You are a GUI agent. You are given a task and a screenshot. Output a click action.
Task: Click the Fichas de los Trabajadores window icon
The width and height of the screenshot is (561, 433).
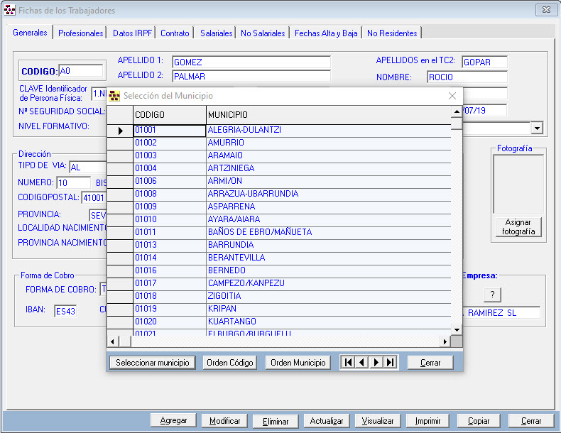click(x=10, y=10)
